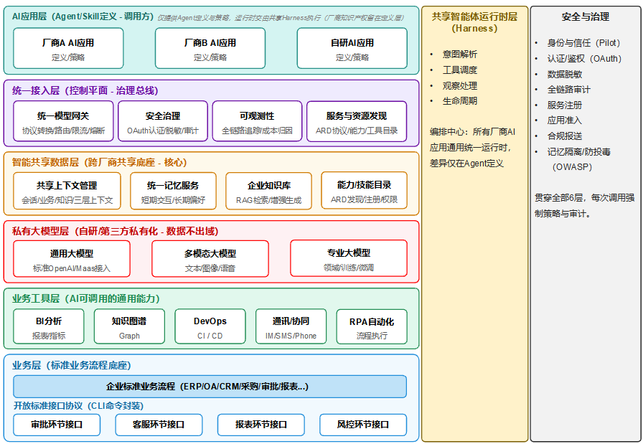
Task: Select the 知识图谱 Graph box
Action: pyautogui.click(x=129, y=327)
